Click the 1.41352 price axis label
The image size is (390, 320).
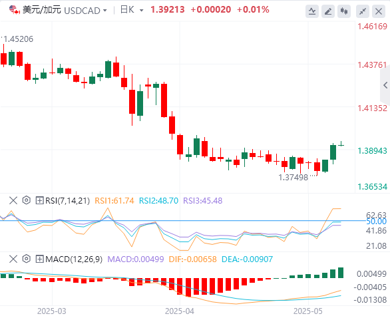(x=372, y=108)
